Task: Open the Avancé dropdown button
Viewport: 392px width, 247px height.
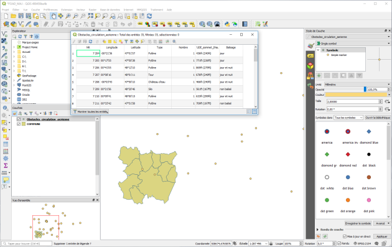Action: pos(382,223)
